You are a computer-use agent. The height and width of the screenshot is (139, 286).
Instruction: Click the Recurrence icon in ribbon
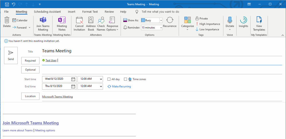tap(170, 22)
